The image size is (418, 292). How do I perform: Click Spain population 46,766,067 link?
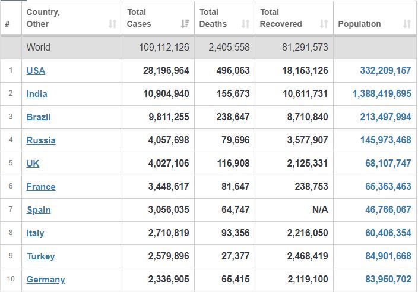tap(388, 209)
